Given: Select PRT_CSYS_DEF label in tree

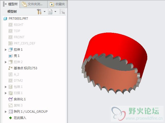Looking at the screenshot, I should coord(24,43).
